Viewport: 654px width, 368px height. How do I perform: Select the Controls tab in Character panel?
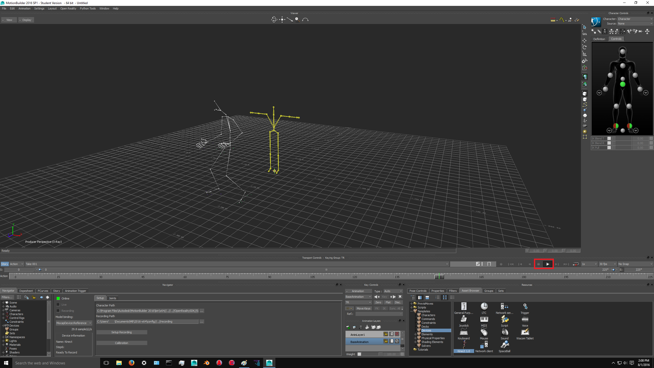[x=616, y=39]
